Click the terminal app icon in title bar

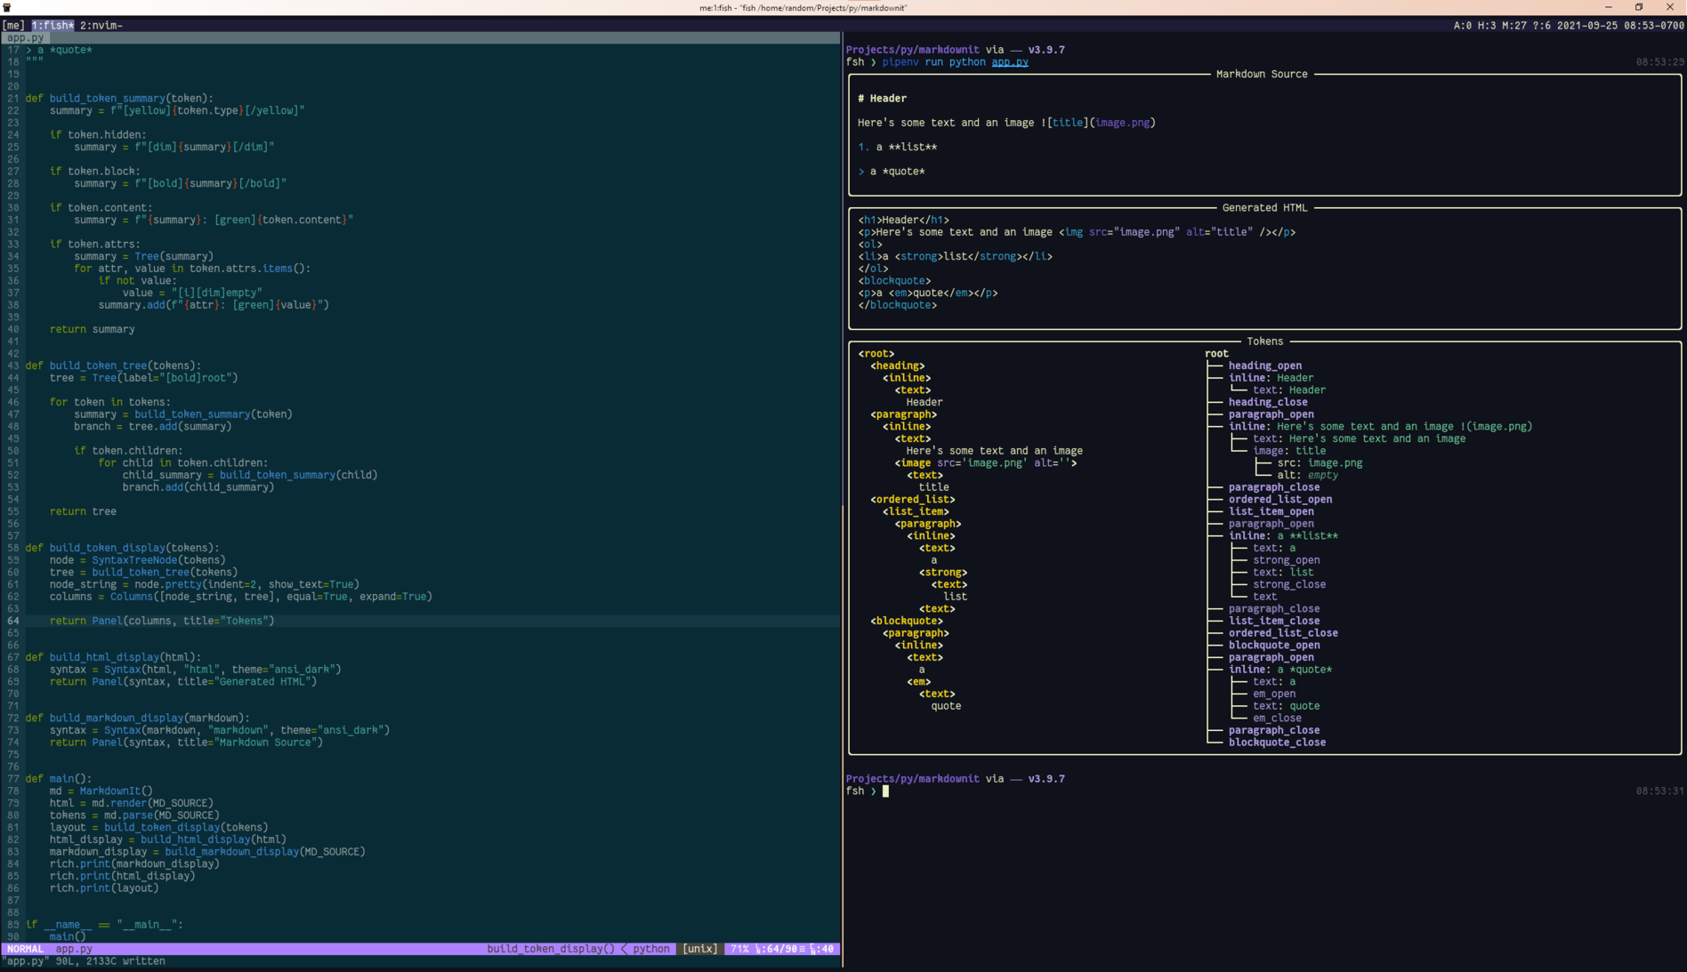[7, 7]
